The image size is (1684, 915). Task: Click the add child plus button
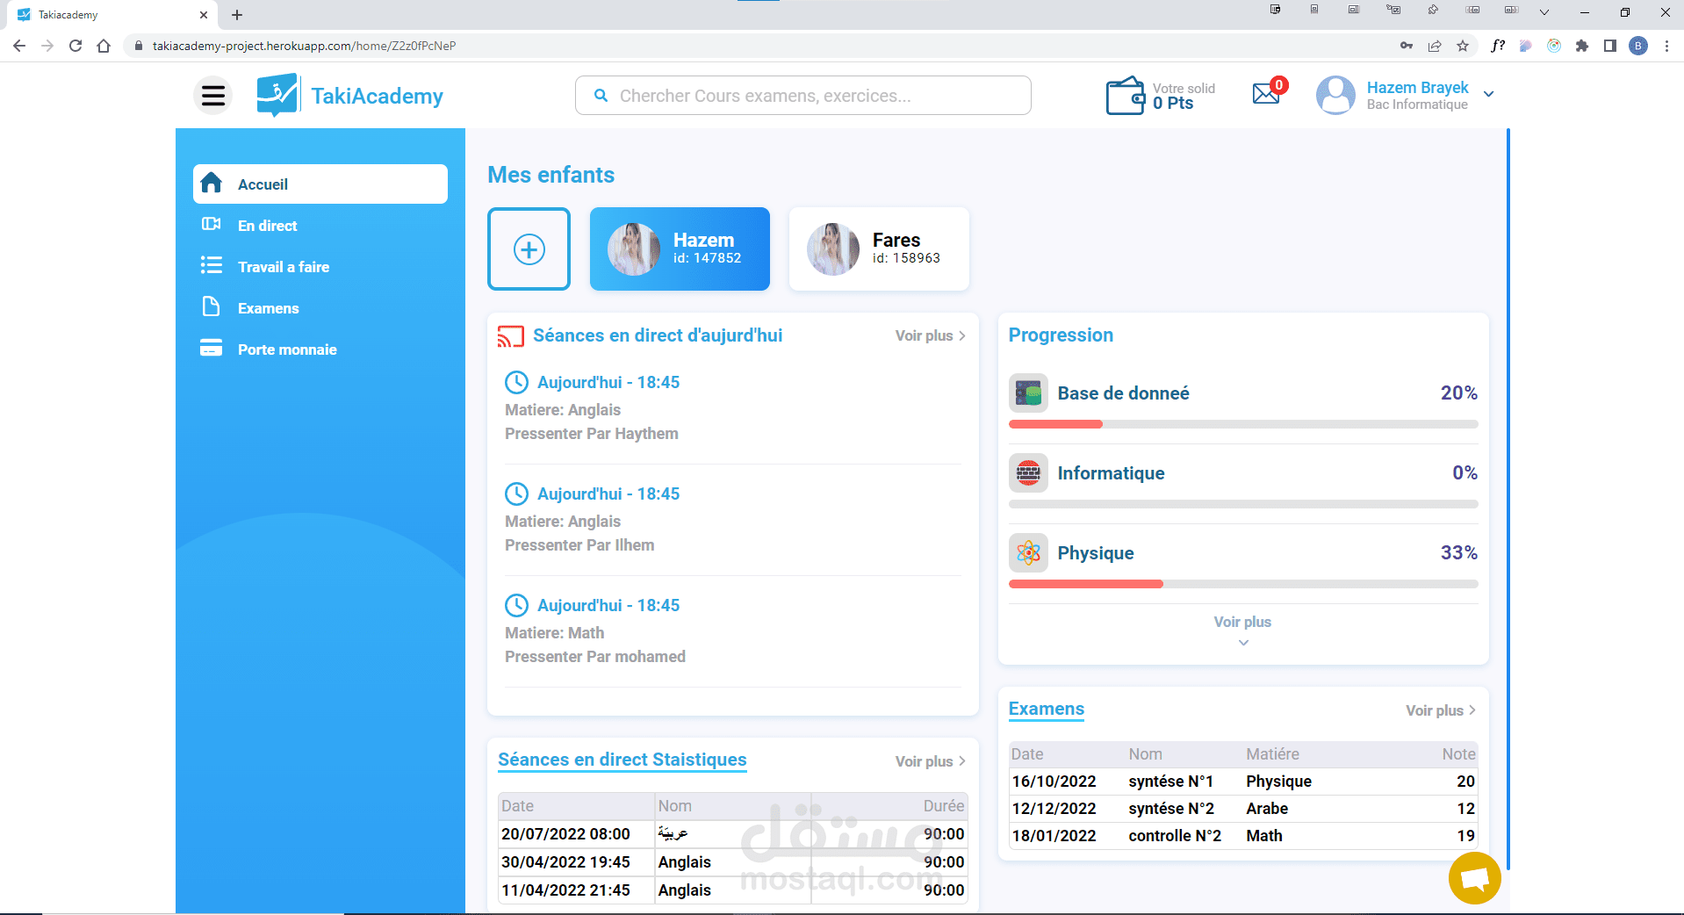[x=529, y=249]
